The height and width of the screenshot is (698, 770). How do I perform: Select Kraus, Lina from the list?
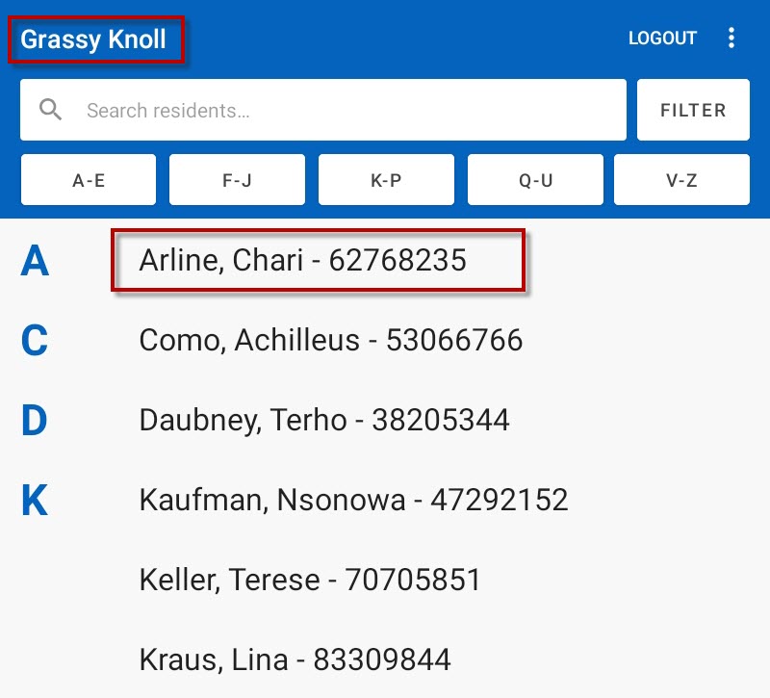click(x=295, y=659)
